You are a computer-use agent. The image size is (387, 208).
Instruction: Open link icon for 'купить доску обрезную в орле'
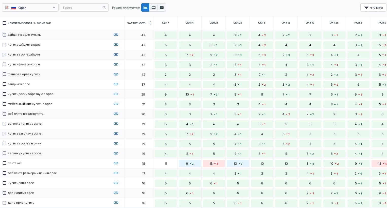pyautogui.click(x=116, y=94)
